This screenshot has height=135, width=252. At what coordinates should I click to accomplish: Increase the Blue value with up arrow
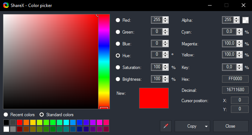click(165, 42)
